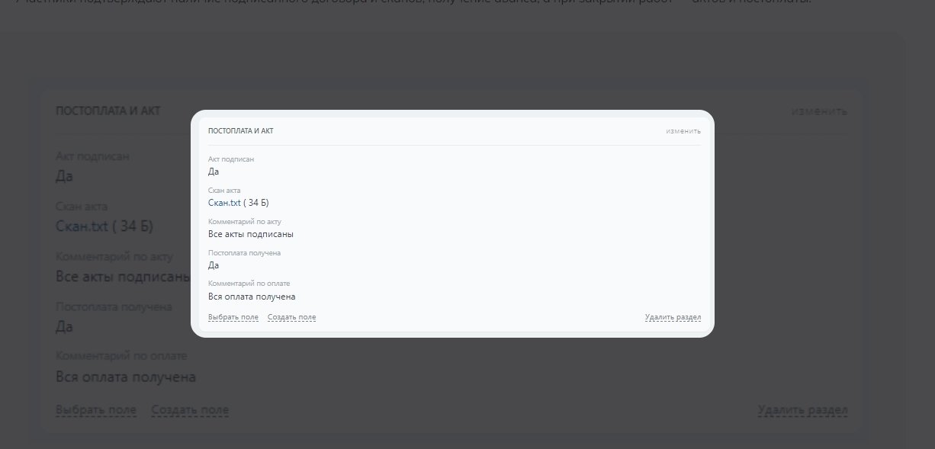Choose "Выбрать поле" in the highlighted popup
Viewport: 935px width, 449px height.
233,317
